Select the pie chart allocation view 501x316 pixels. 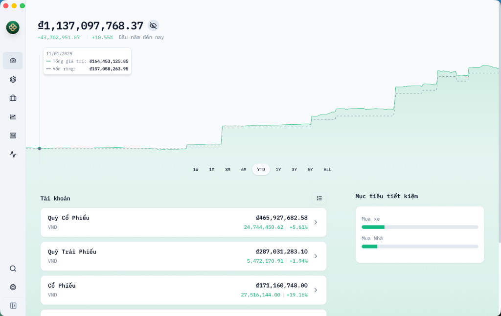[x=13, y=79]
